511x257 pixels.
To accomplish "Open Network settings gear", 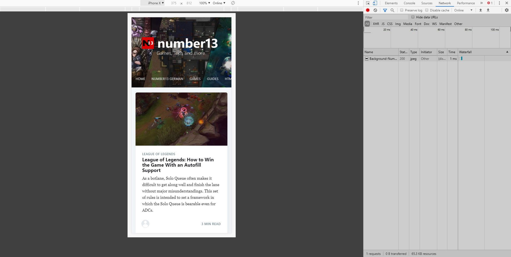I will (506, 10).
